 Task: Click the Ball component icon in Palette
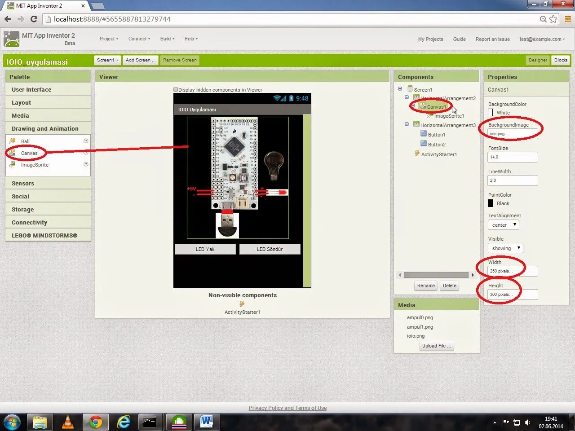coord(13,141)
